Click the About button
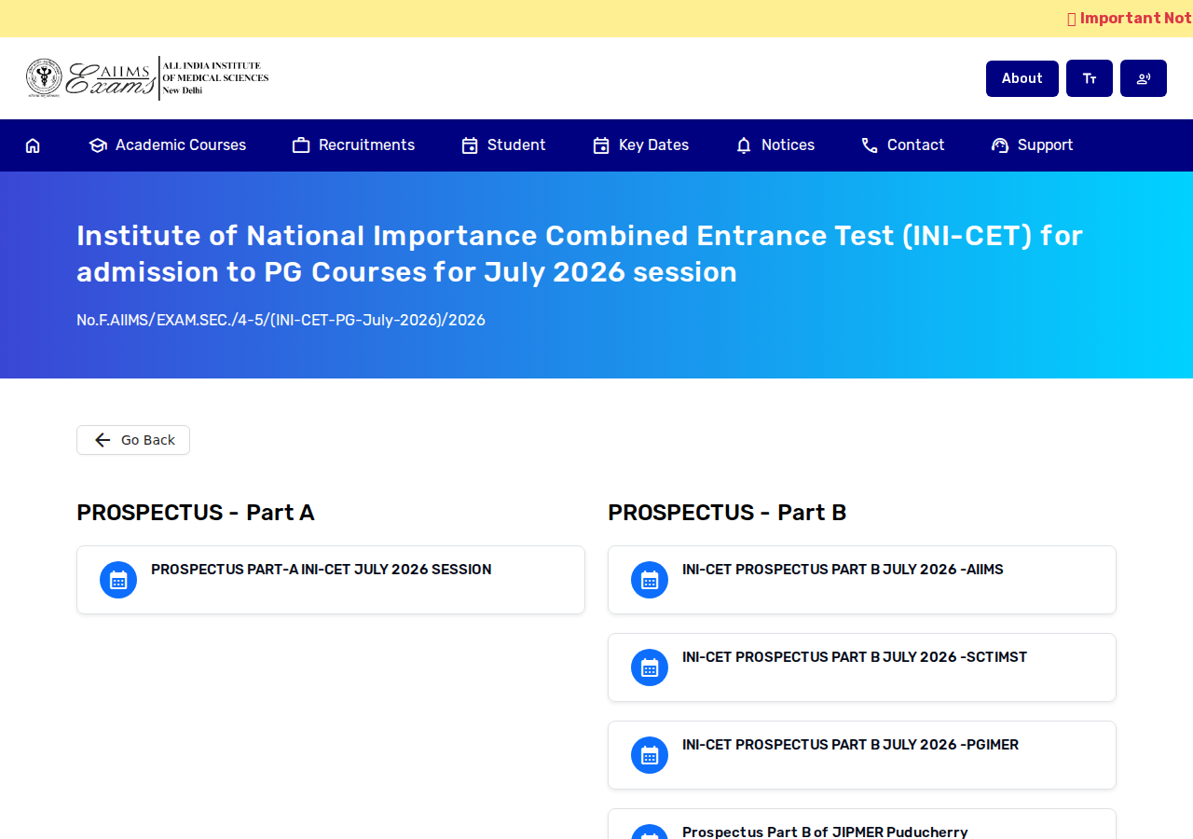Screen dimensions: 1193x839 coord(1022,78)
